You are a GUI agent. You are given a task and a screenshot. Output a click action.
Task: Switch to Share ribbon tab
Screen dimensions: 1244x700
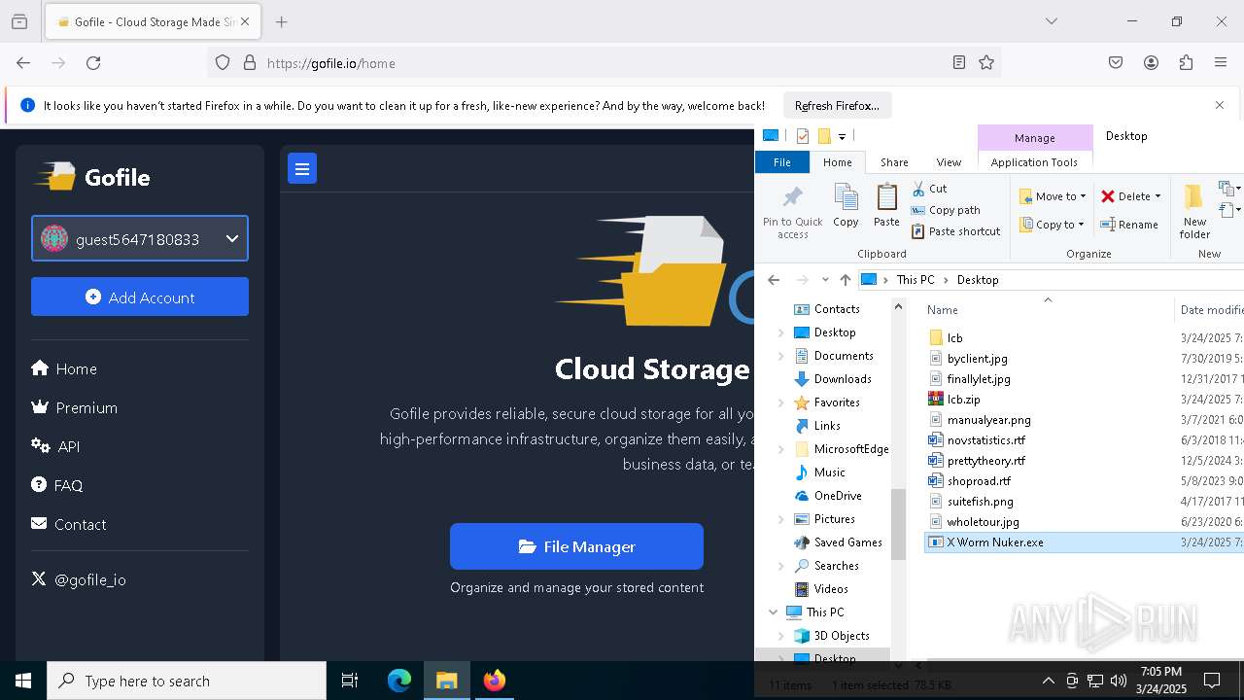pyautogui.click(x=894, y=162)
